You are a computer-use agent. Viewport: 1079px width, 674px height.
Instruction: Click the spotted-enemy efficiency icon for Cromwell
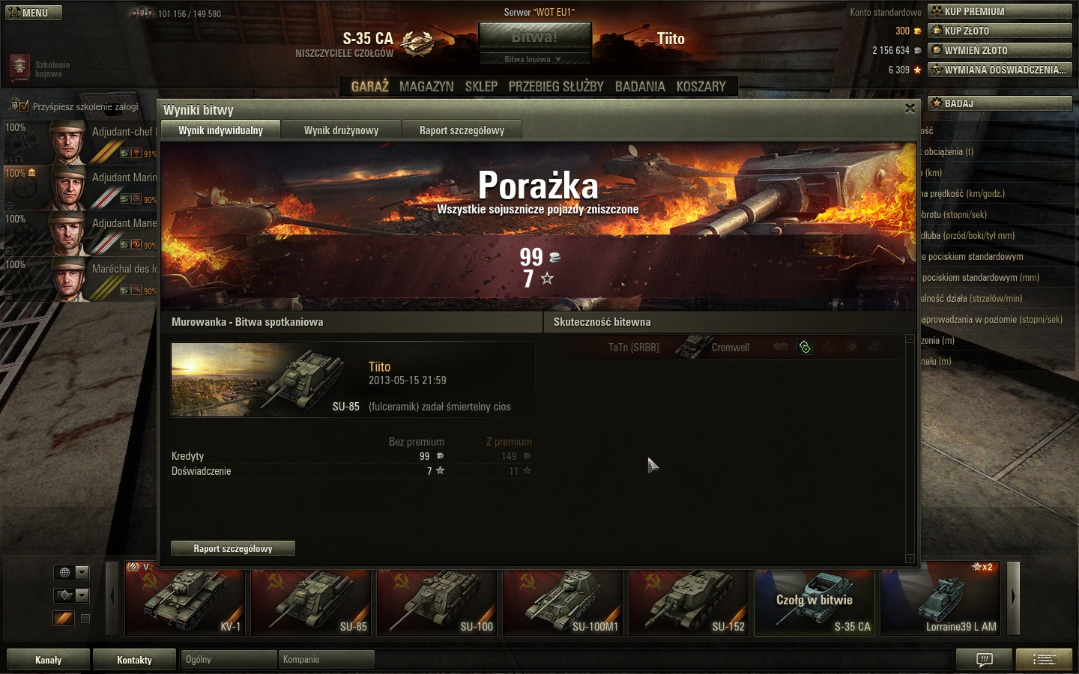pyautogui.click(x=805, y=347)
